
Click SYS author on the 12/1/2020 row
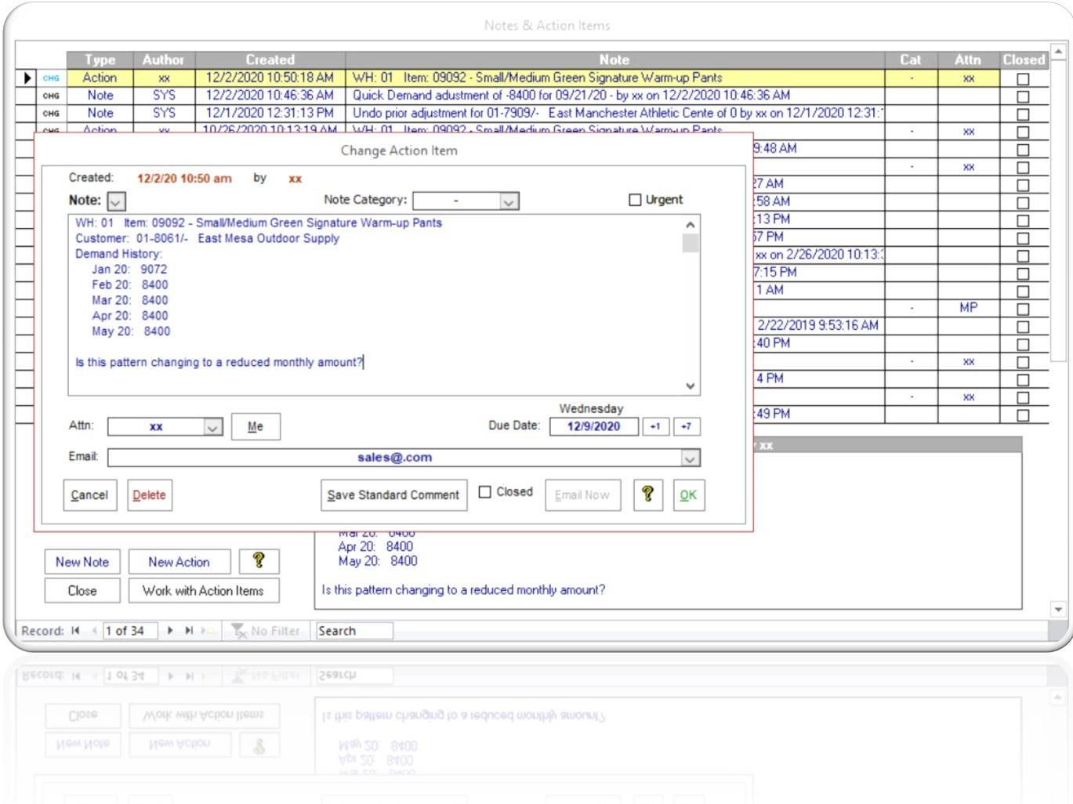163,114
